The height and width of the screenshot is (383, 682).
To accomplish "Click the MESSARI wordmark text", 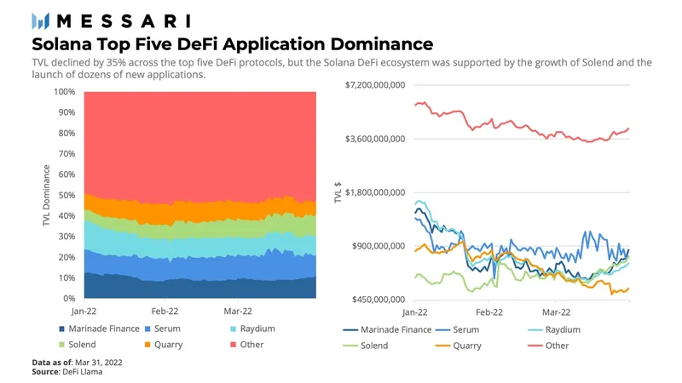I will coord(124,21).
